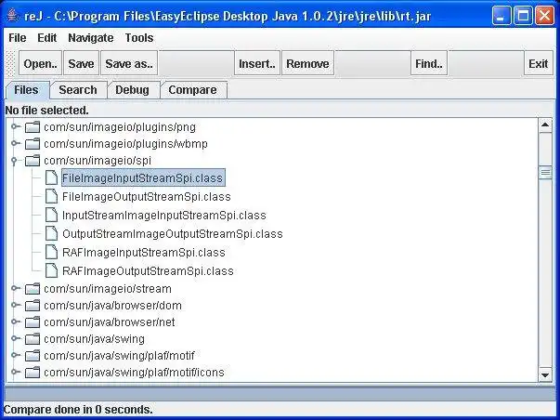
Task: Expand the com/sun/java/swing/plaf/motif node
Action: coord(15,355)
